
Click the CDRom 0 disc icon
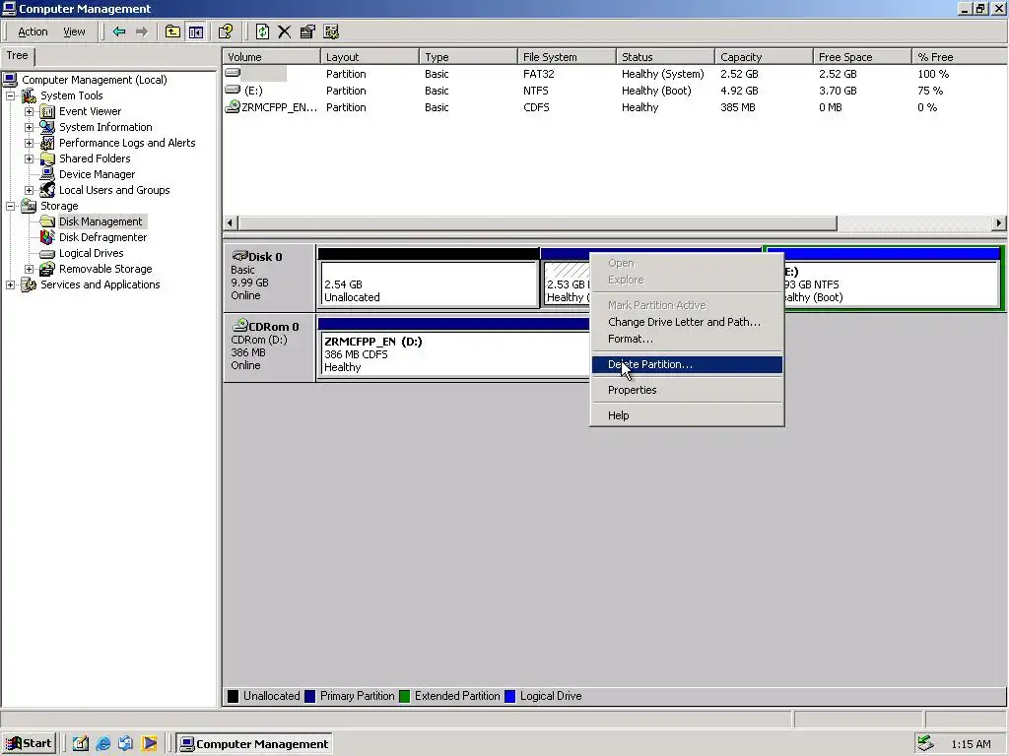(x=240, y=325)
